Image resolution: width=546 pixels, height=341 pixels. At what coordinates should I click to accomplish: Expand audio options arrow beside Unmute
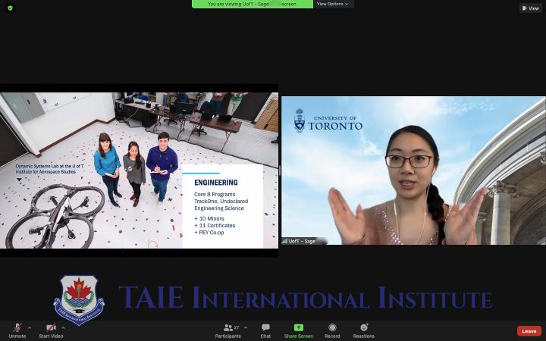tap(30, 327)
